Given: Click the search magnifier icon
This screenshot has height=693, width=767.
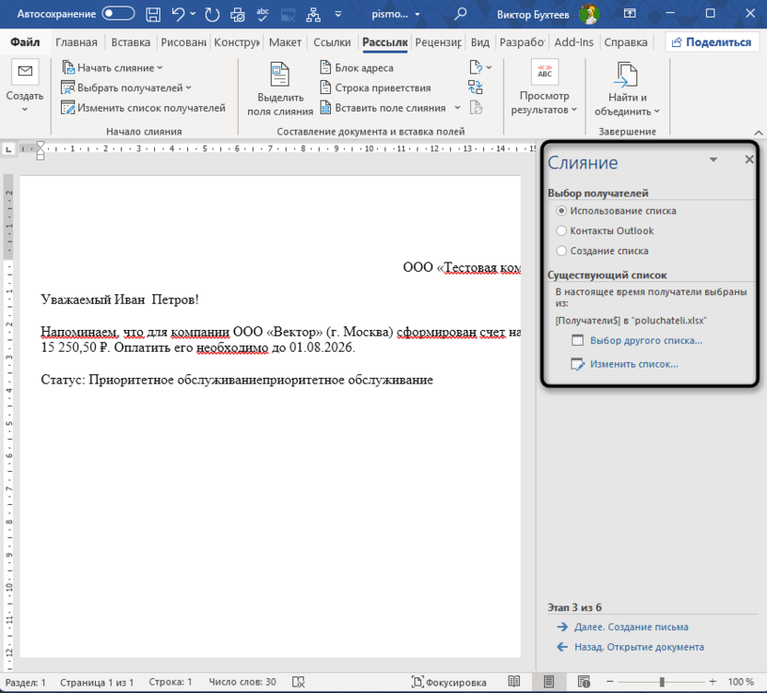Looking at the screenshot, I should [460, 14].
